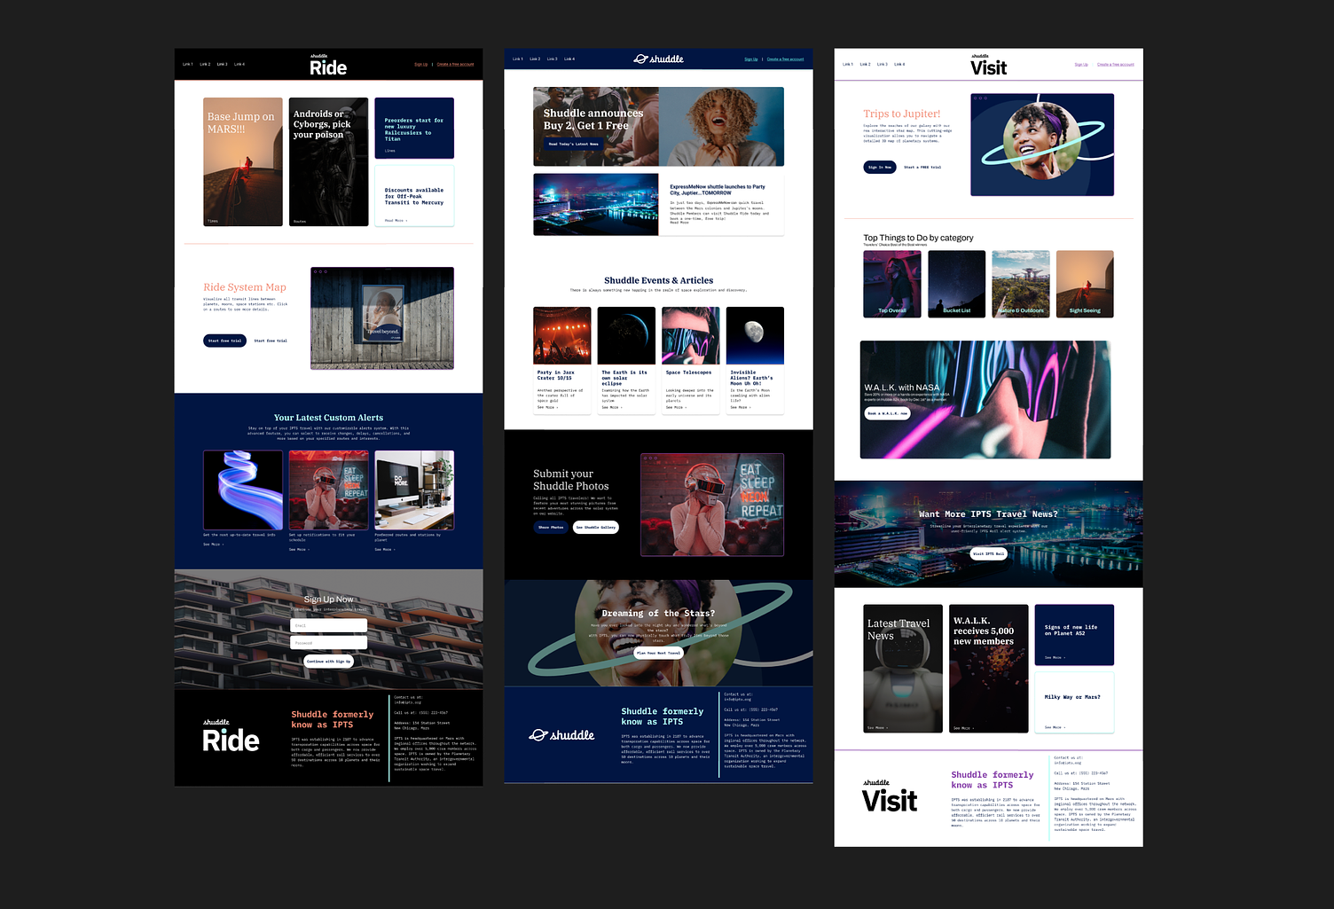The image size is (1334, 909).
Task: Open the Base Jump on MARS card
Action: (243, 161)
